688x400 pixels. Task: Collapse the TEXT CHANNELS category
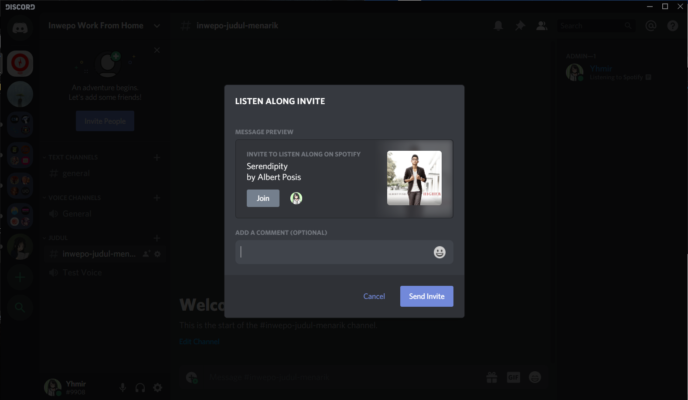click(73, 157)
